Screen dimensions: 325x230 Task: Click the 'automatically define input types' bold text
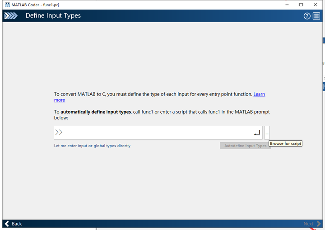[x=96, y=112]
